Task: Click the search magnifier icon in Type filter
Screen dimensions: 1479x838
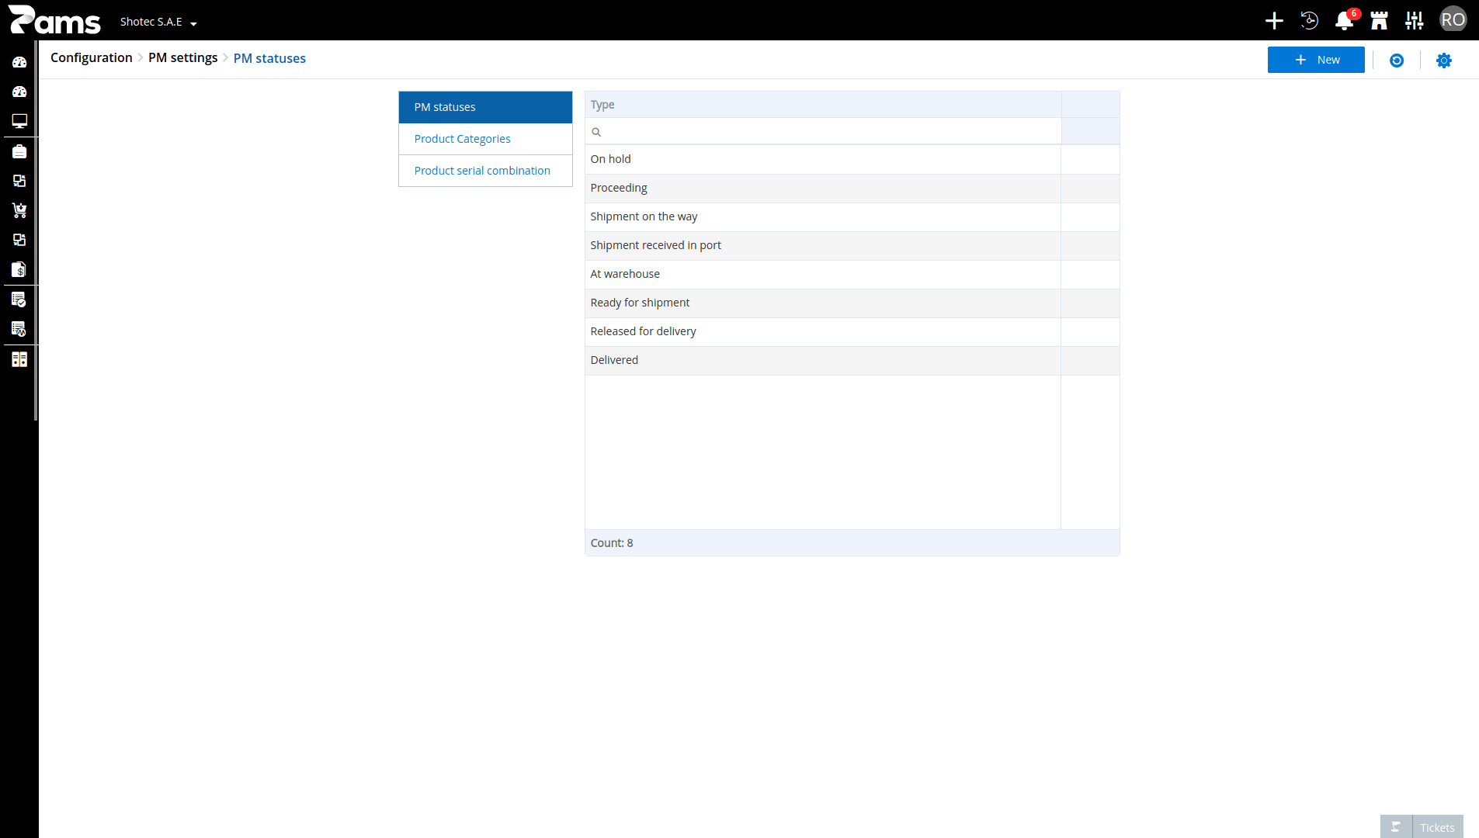Action: tap(596, 132)
